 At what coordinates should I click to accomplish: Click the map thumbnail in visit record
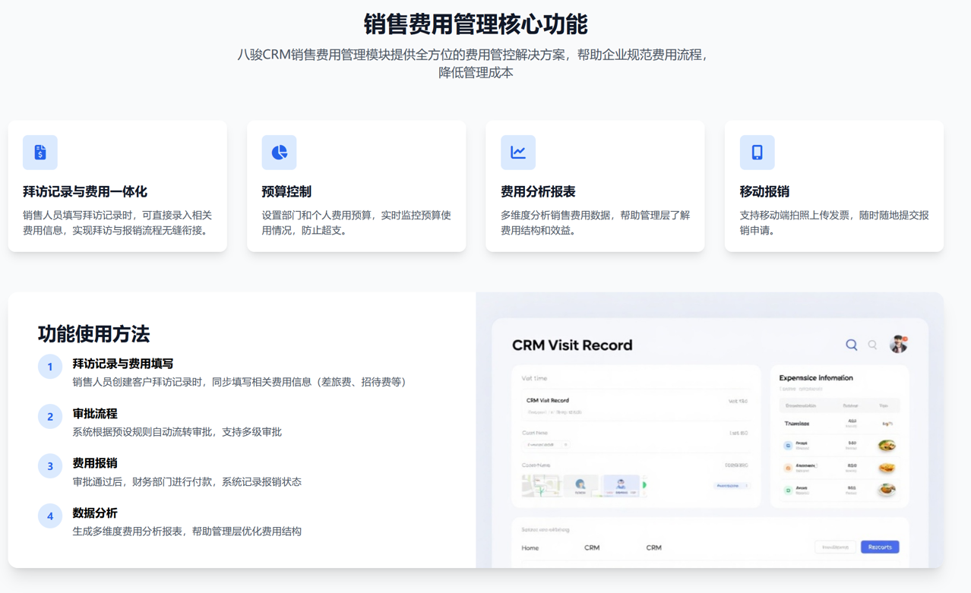tap(540, 485)
